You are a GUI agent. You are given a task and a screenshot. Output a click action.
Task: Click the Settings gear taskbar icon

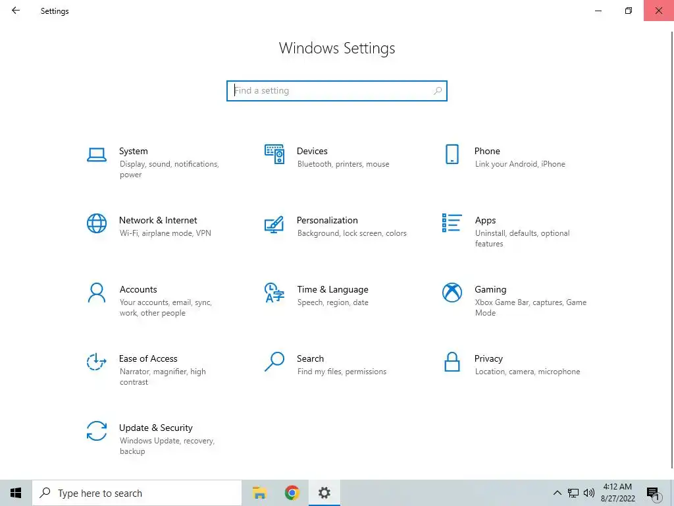tap(324, 493)
